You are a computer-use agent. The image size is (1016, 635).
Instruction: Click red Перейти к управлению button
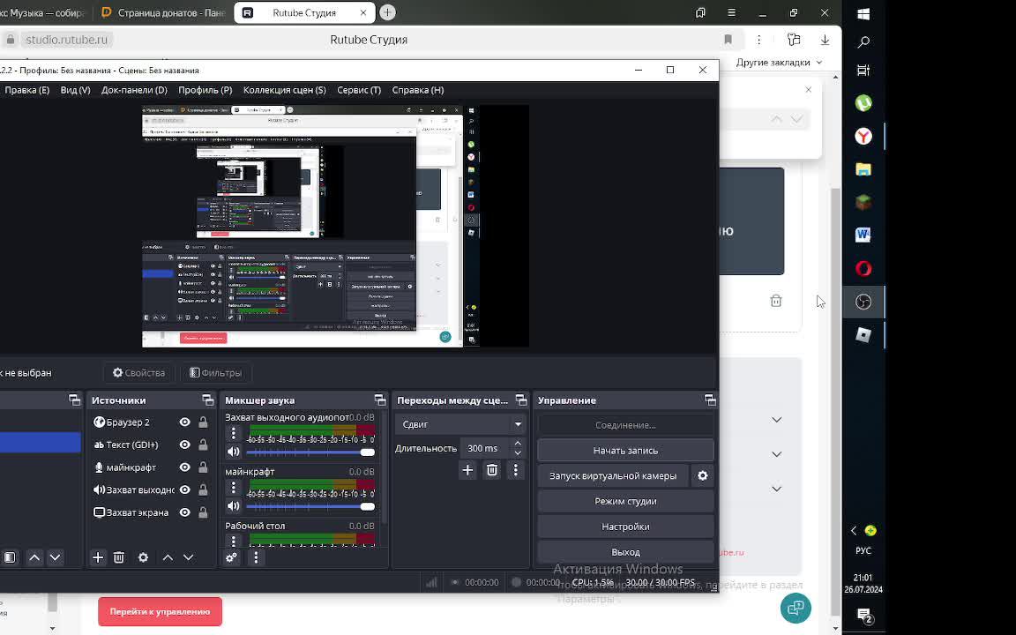point(160,611)
